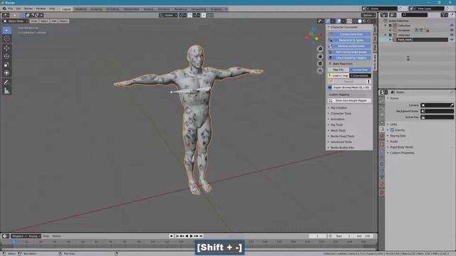Collapse the Character Converter panel

pos(343,27)
